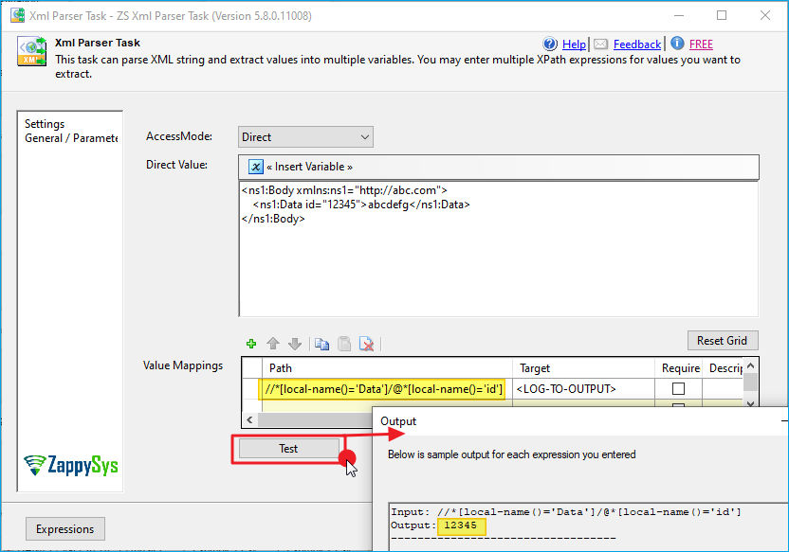This screenshot has height=552, width=789.
Task: Open the Feedback link
Action: click(636, 45)
